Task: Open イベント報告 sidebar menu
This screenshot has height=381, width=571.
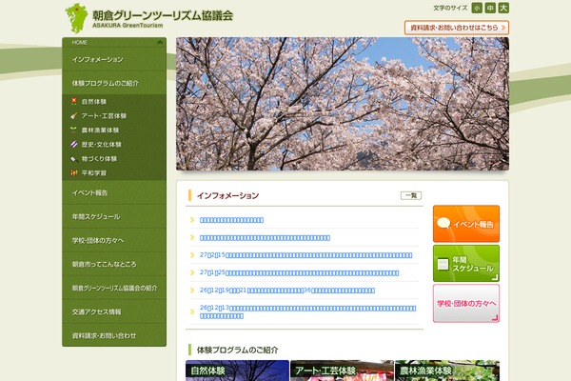Action: click(x=114, y=192)
